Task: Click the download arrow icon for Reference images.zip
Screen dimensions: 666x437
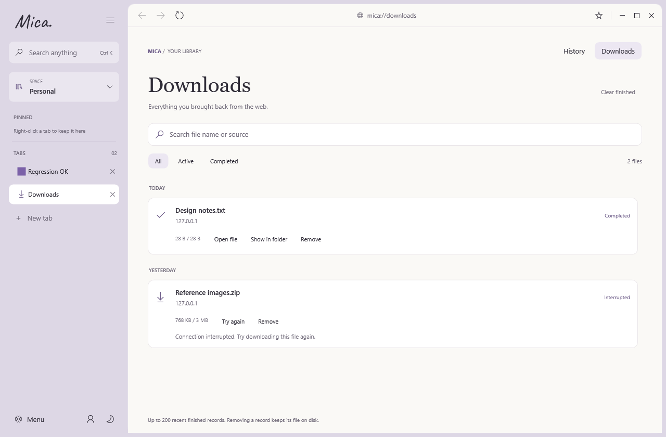Action: pyautogui.click(x=161, y=297)
